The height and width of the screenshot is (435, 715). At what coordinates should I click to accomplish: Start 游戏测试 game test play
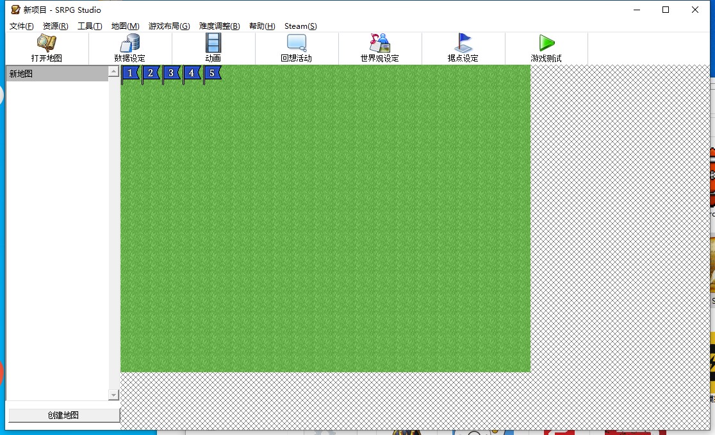click(x=547, y=48)
